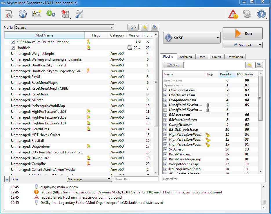Click the orange error icon in the log
This screenshot has width=271, height=214.
coord(36,192)
